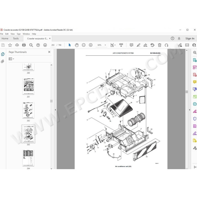197x197 pixels.
Task: Close the Crawler excavator document tab
Action: pyautogui.click(x=50, y=39)
